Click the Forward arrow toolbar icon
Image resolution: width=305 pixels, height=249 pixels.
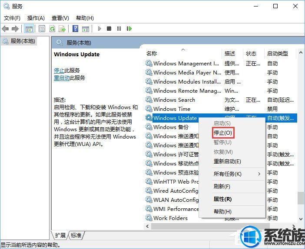15,29
